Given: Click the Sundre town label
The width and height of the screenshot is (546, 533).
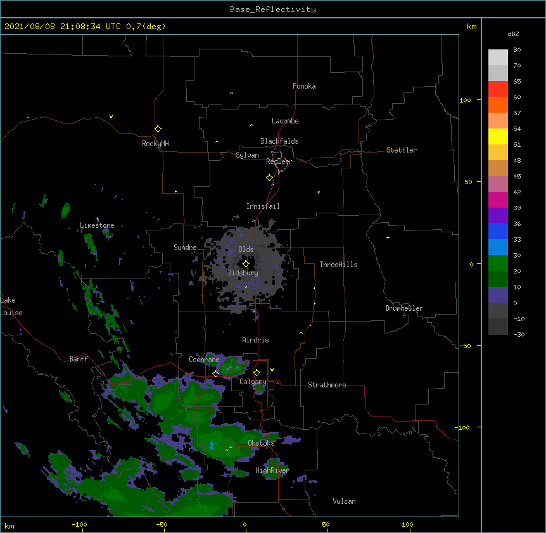Looking at the screenshot, I should [x=185, y=248].
